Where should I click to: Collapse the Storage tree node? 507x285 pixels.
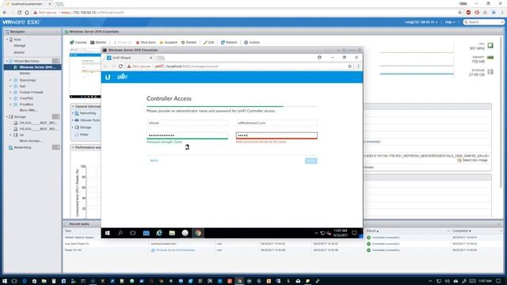[x=7, y=116]
